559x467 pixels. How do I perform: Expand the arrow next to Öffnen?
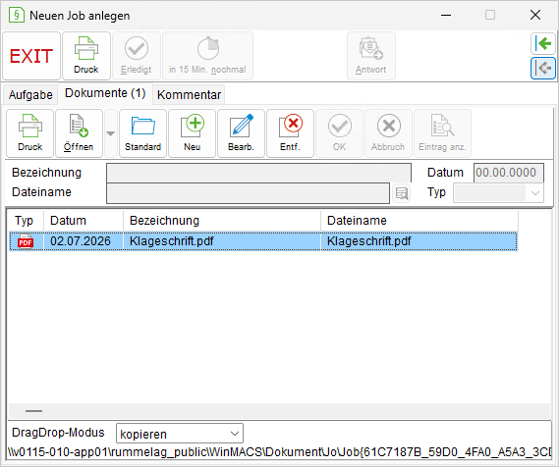coord(110,133)
